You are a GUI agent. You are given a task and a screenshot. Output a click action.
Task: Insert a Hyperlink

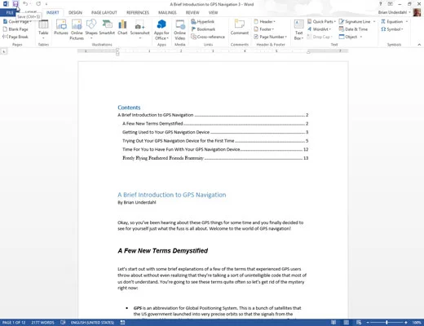[x=203, y=22]
